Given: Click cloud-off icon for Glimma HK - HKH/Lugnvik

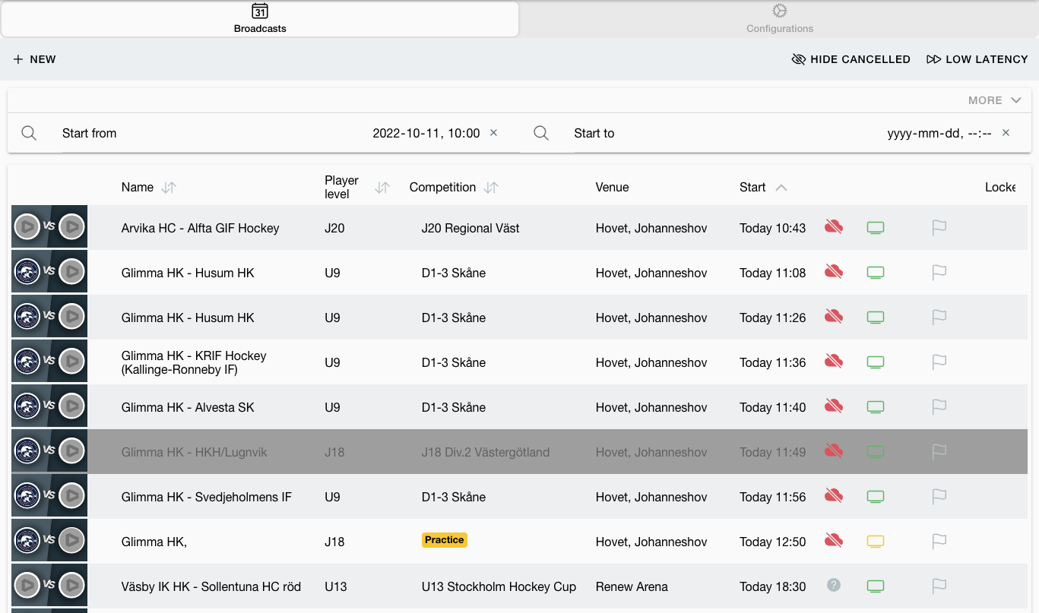Looking at the screenshot, I should 834,451.
